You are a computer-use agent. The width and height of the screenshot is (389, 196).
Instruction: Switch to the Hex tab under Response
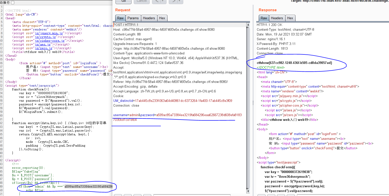pyautogui.click(x=290, y=18)
